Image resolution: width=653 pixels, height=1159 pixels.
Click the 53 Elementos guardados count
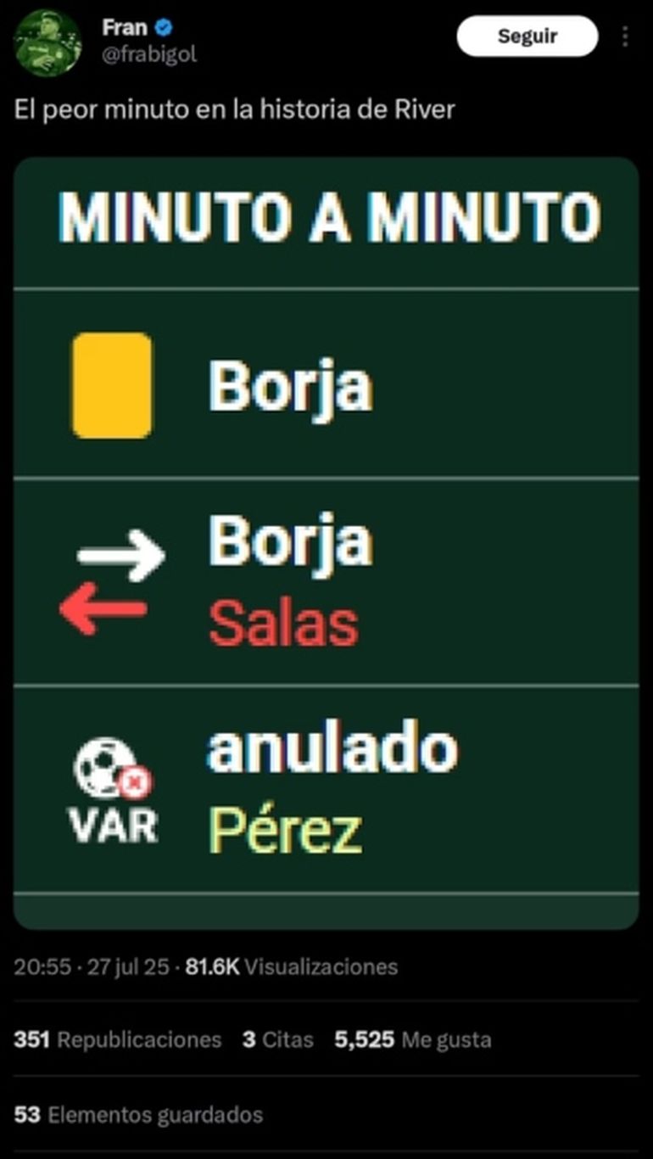click(138, 1114)
